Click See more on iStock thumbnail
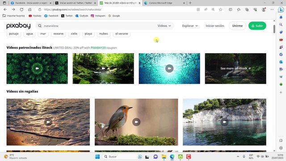The height and width of the screenshot is (161, 286). (236, 68)
